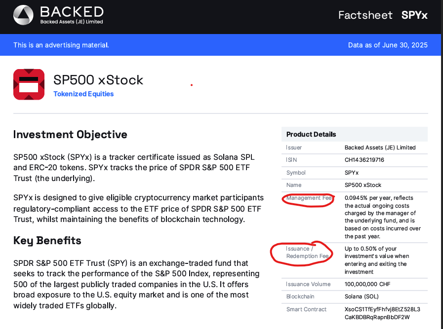This screenshot has height=329, width=443.
Task: Click the Backed logo sphere icon
Action: tap(23, 15)
